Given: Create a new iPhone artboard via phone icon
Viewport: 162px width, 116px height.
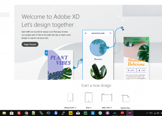Looking at the screenshot, I should pyautogui.click(x=70, y=97).
